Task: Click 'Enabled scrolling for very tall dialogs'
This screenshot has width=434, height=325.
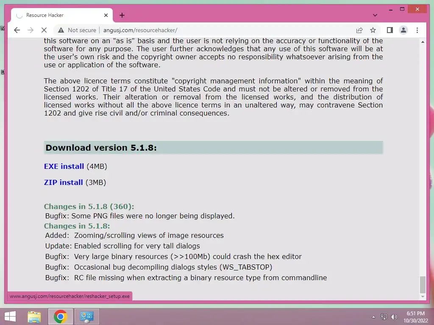Action: coord(137,246)
